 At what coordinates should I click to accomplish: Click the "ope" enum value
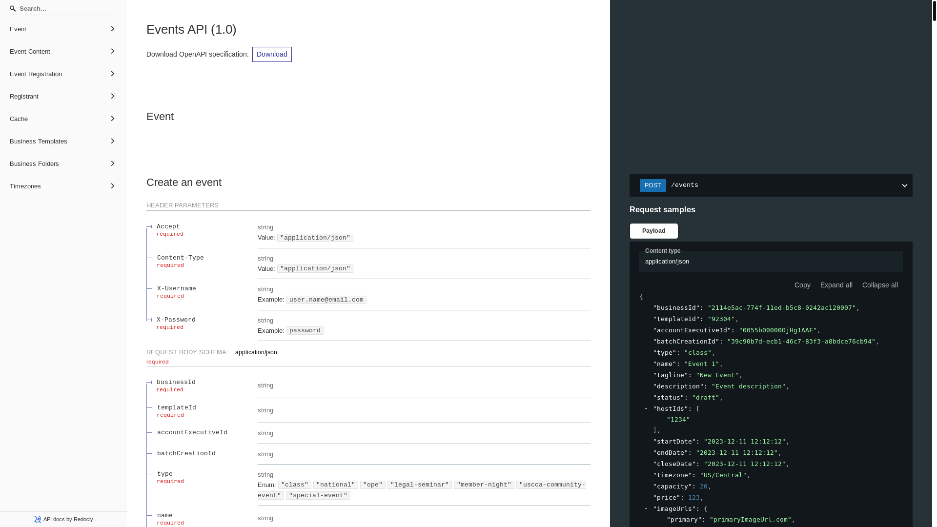point(373,485)
